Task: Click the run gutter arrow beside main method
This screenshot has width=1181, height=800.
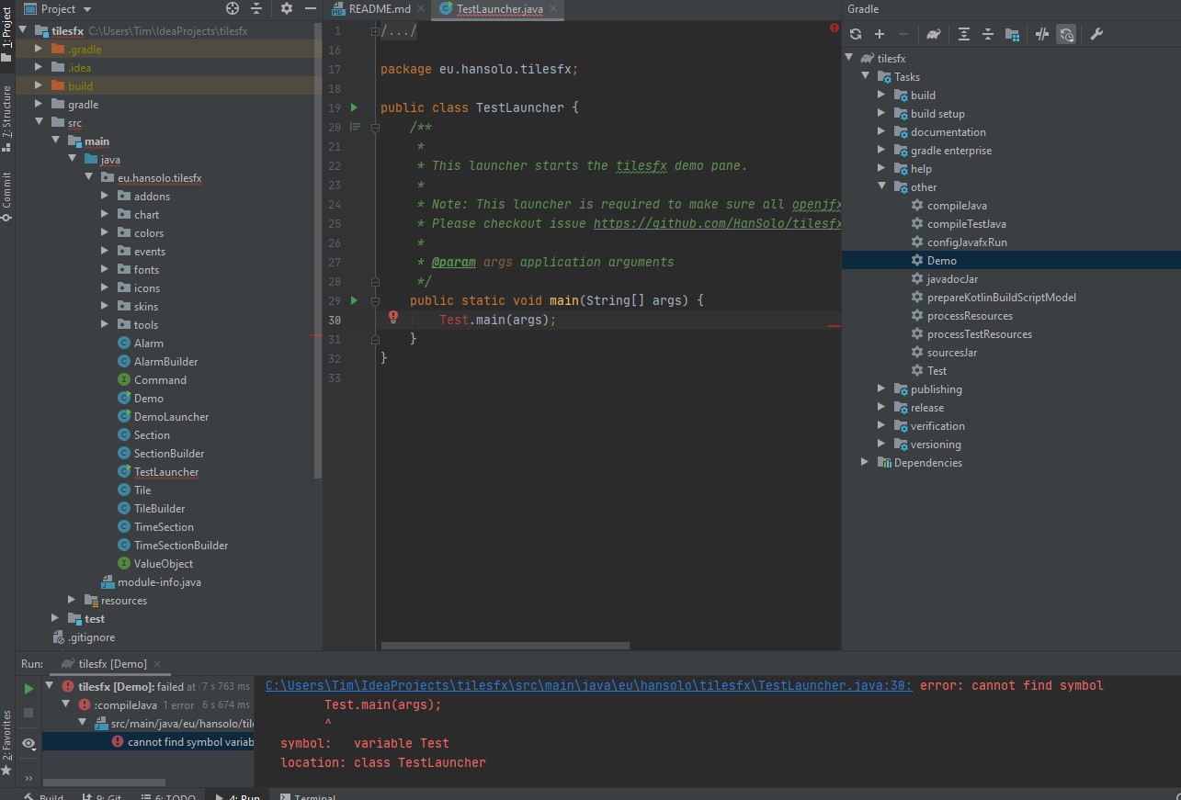Action: click(354, 300)
